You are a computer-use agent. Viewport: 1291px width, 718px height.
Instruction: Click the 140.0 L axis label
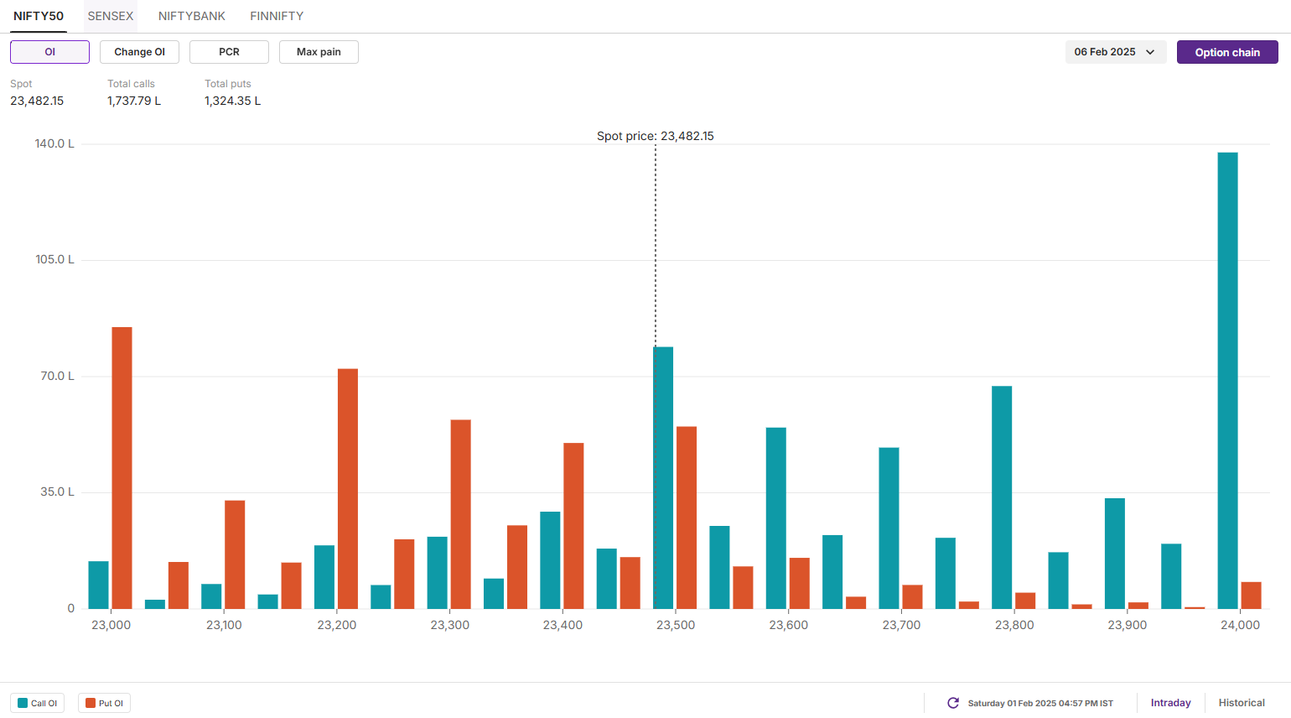(x=54, y=143)
